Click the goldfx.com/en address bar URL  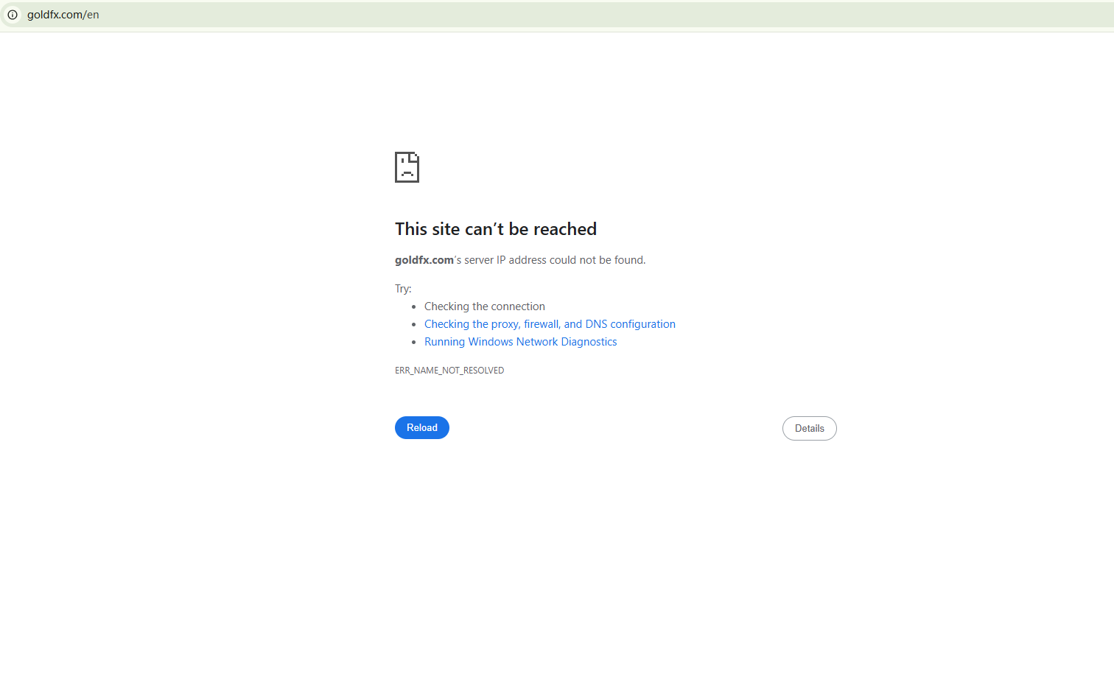click(63, 15)
